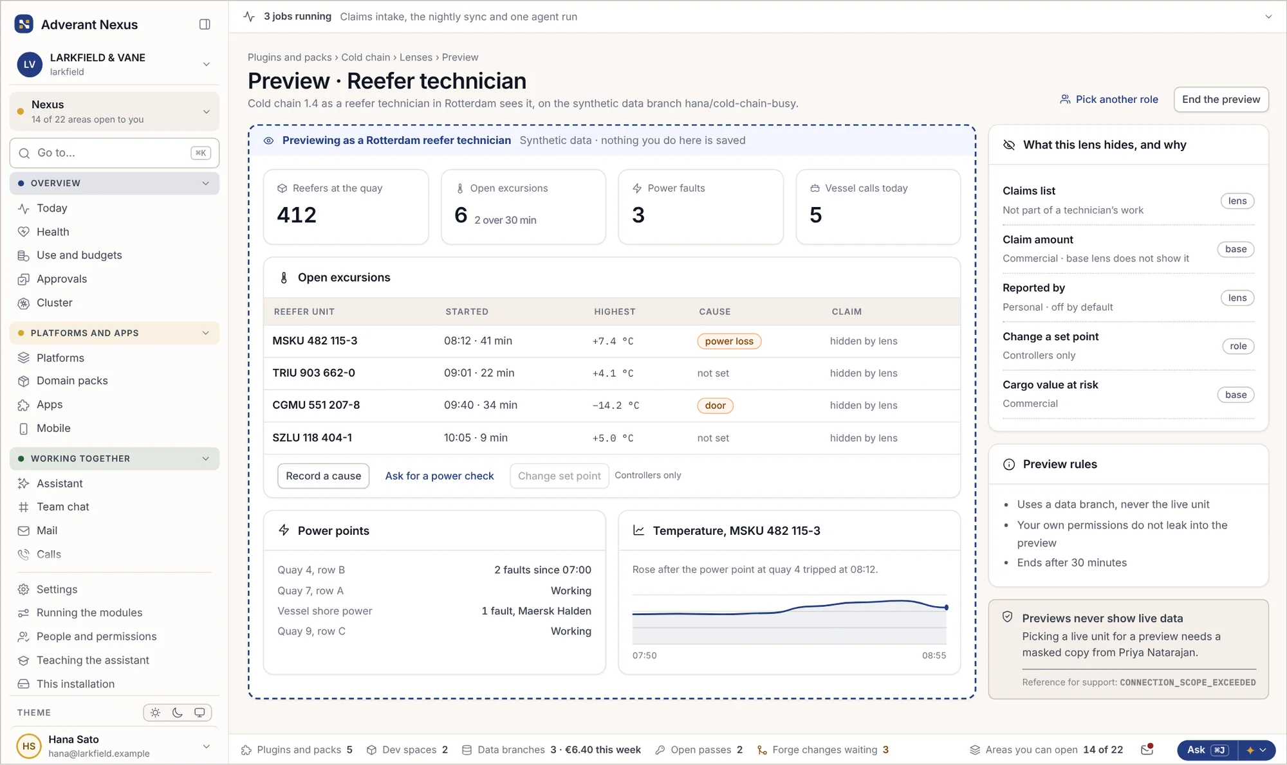Click the Apps puzzle icon
The height and width of the screenshot is (765, 1287).
(x=24, y=405)
